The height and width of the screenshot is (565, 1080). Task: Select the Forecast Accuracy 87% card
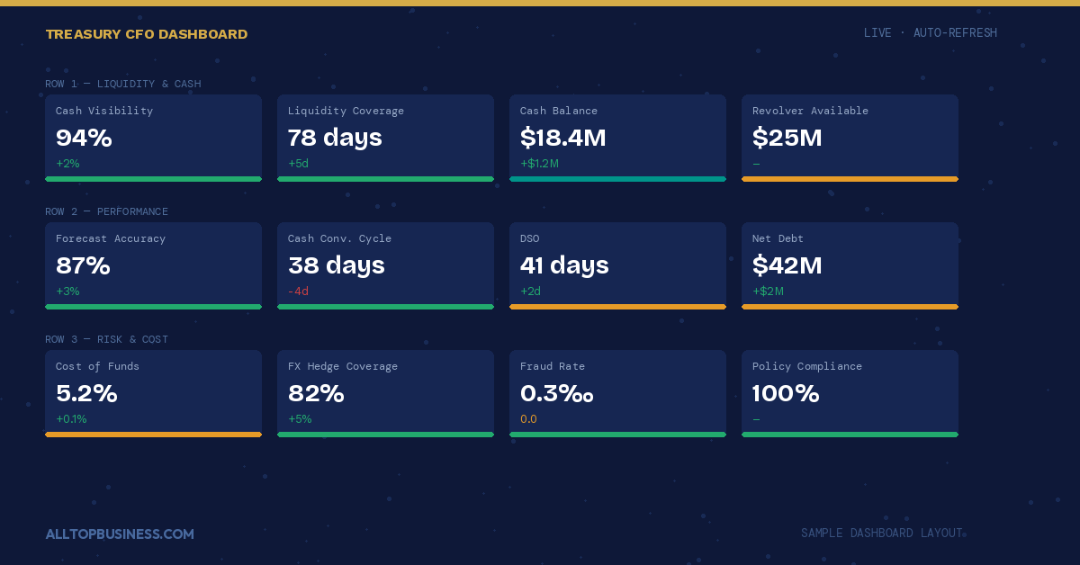(x=153, y=265)
